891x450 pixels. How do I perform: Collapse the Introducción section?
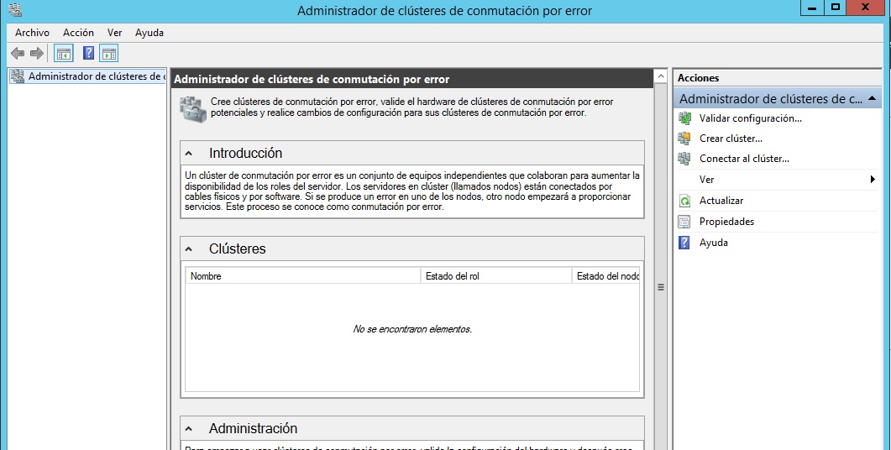pyautogui.click(x=190, y=154)
